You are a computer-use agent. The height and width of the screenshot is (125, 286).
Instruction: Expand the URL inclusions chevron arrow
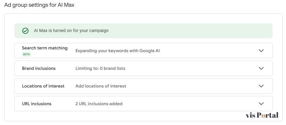pyautogui.click(x=261, y=104)
